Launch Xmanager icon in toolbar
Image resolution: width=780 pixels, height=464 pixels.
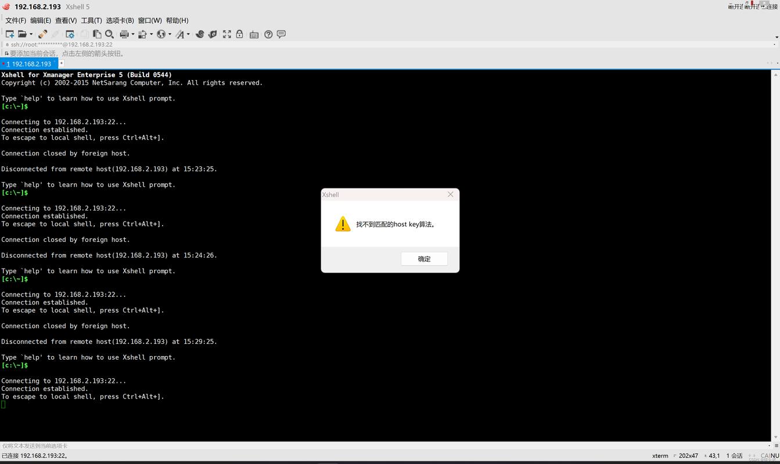click(x=213, y=34)
